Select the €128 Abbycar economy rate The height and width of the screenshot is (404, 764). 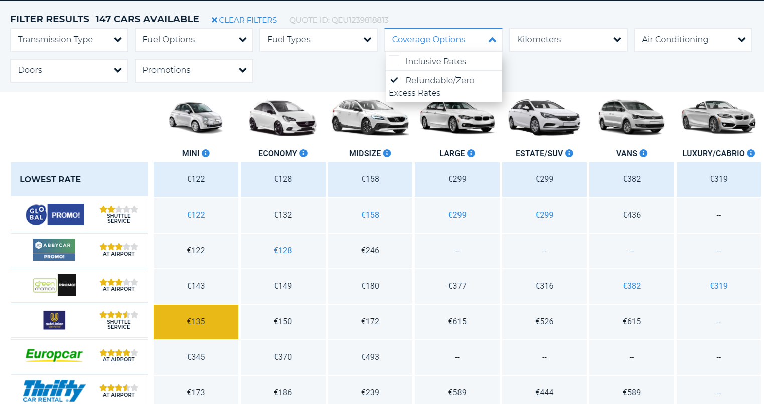[283, 250]
